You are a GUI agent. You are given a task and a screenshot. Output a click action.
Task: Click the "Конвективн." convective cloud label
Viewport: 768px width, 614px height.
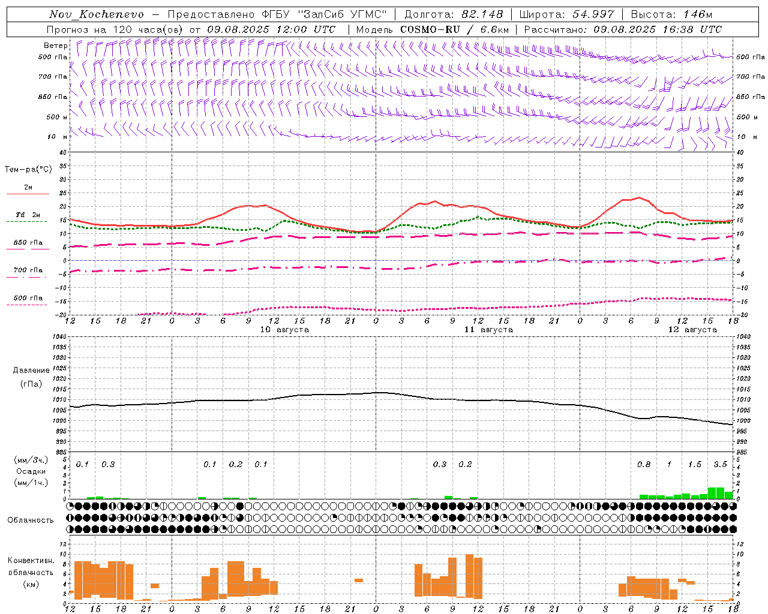click(31, 561)
